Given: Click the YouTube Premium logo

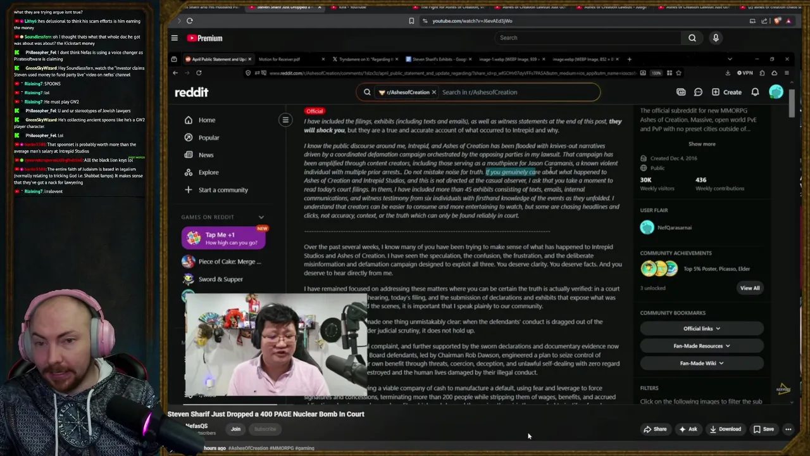Looking at the screenshot, I should (204, 38).
